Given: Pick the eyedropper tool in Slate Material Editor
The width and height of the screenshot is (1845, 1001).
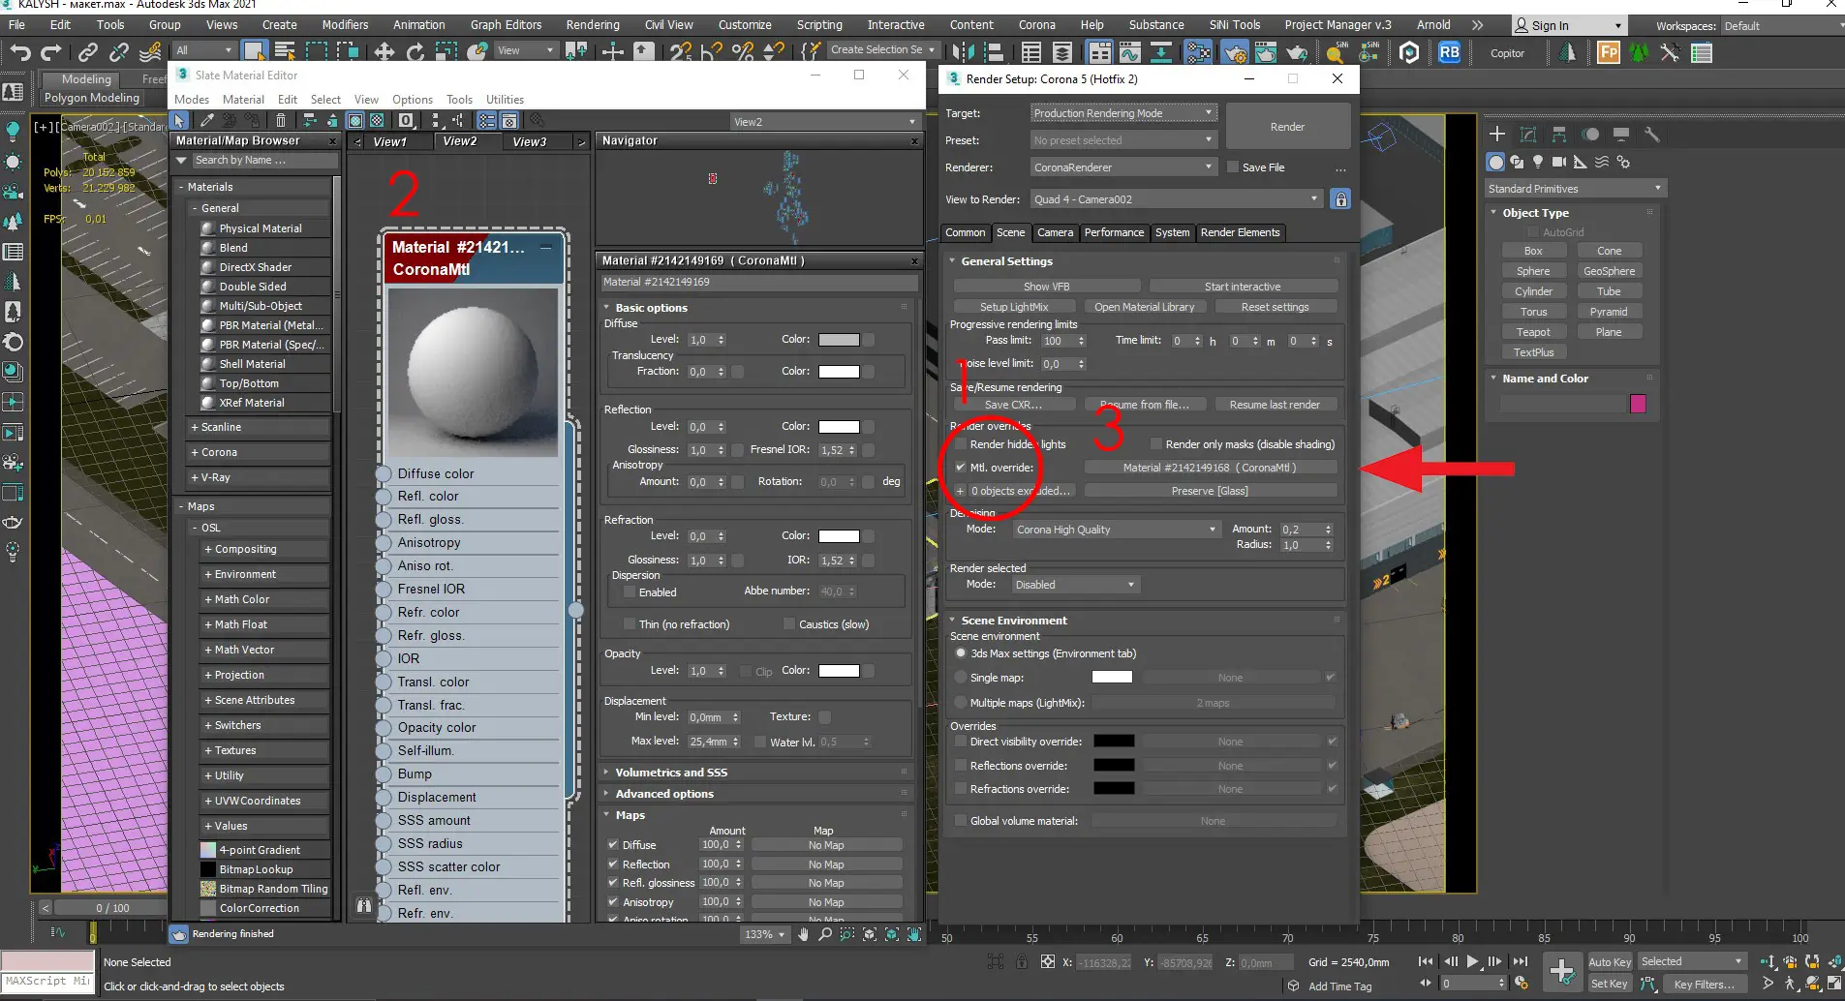Looking at the screenshot, I should (x=206, y=120).
